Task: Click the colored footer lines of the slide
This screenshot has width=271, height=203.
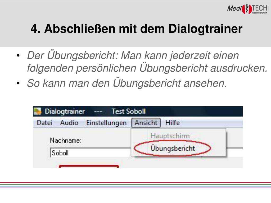Action: (135, 185)
